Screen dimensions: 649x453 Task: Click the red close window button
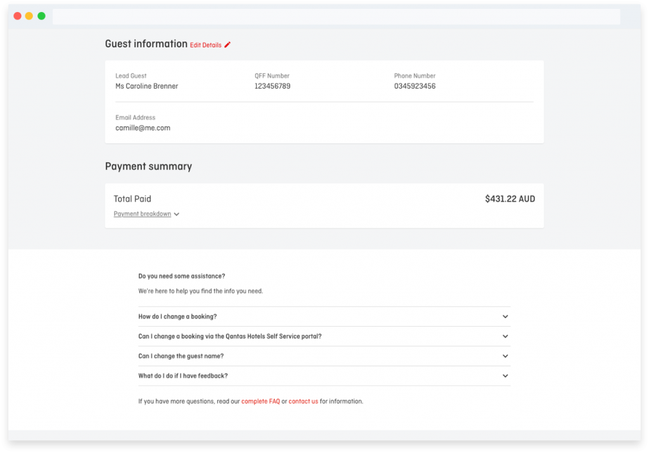click(17, 16)
